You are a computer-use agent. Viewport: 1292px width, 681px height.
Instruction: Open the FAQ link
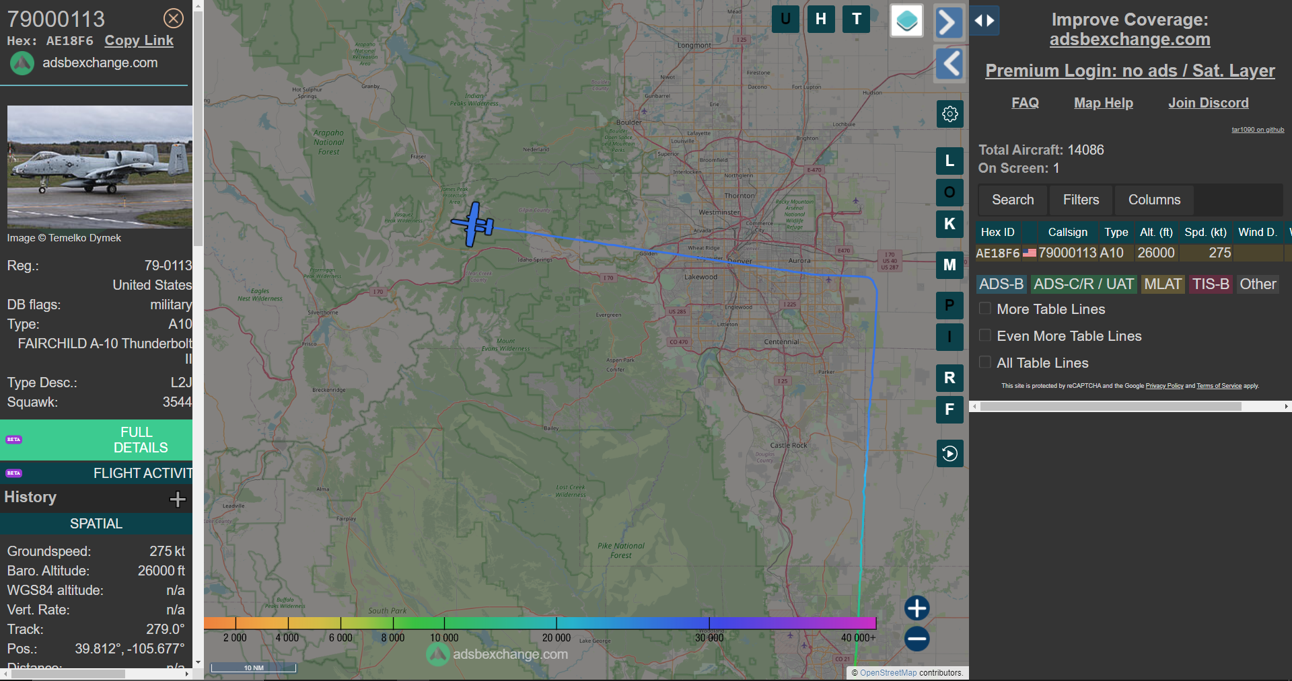(x=1025, y=103)
